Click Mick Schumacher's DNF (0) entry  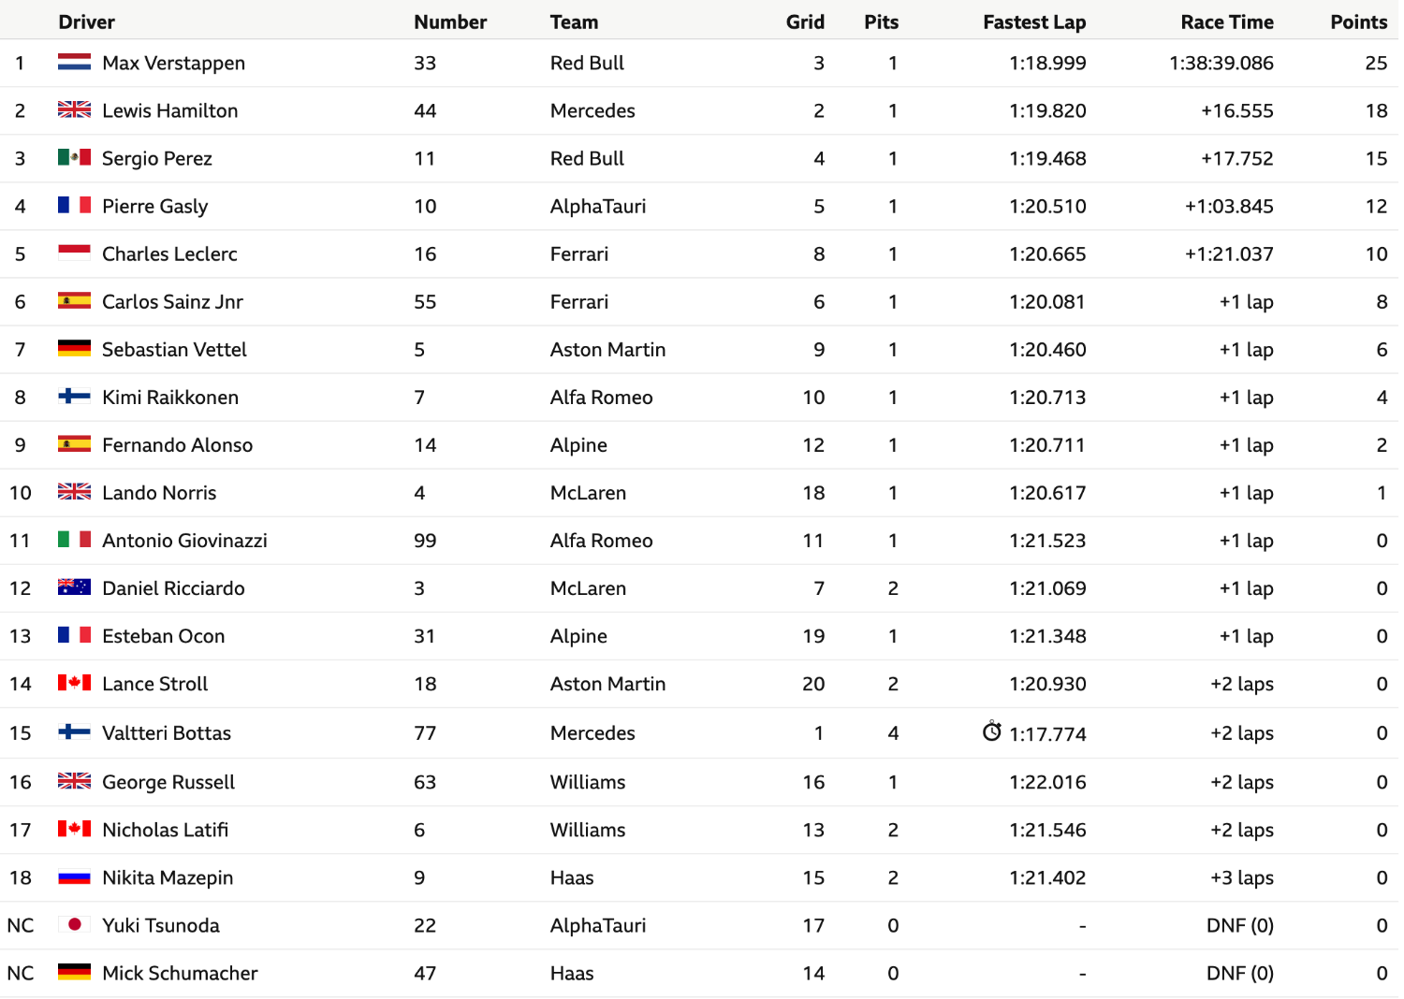coord(1240,973)
